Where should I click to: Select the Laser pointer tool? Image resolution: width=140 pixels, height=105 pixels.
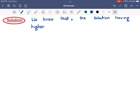[x=79, y=12]
